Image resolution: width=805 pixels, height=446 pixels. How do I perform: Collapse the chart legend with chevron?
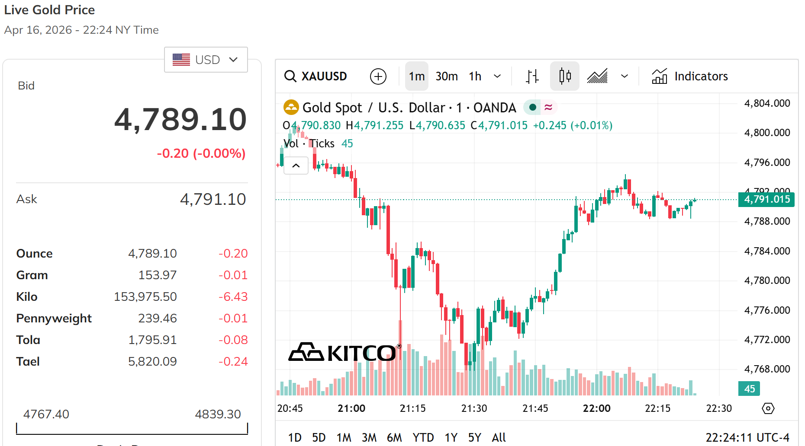tap(296, 166)
